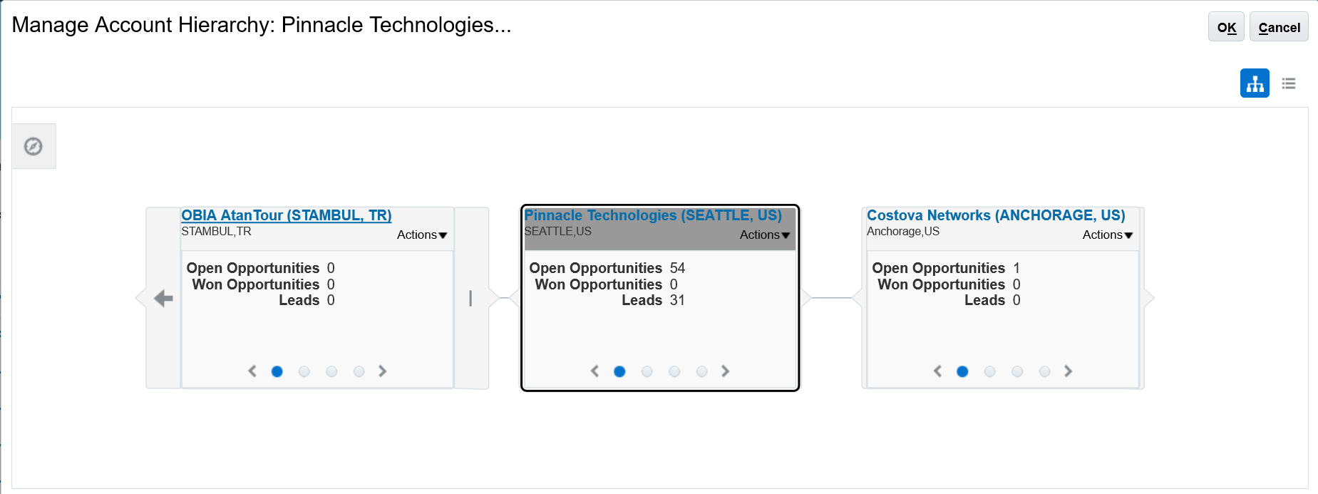
Task: Go to next page on Pinnacle Technologies card
Action: [x=725, y=371]
